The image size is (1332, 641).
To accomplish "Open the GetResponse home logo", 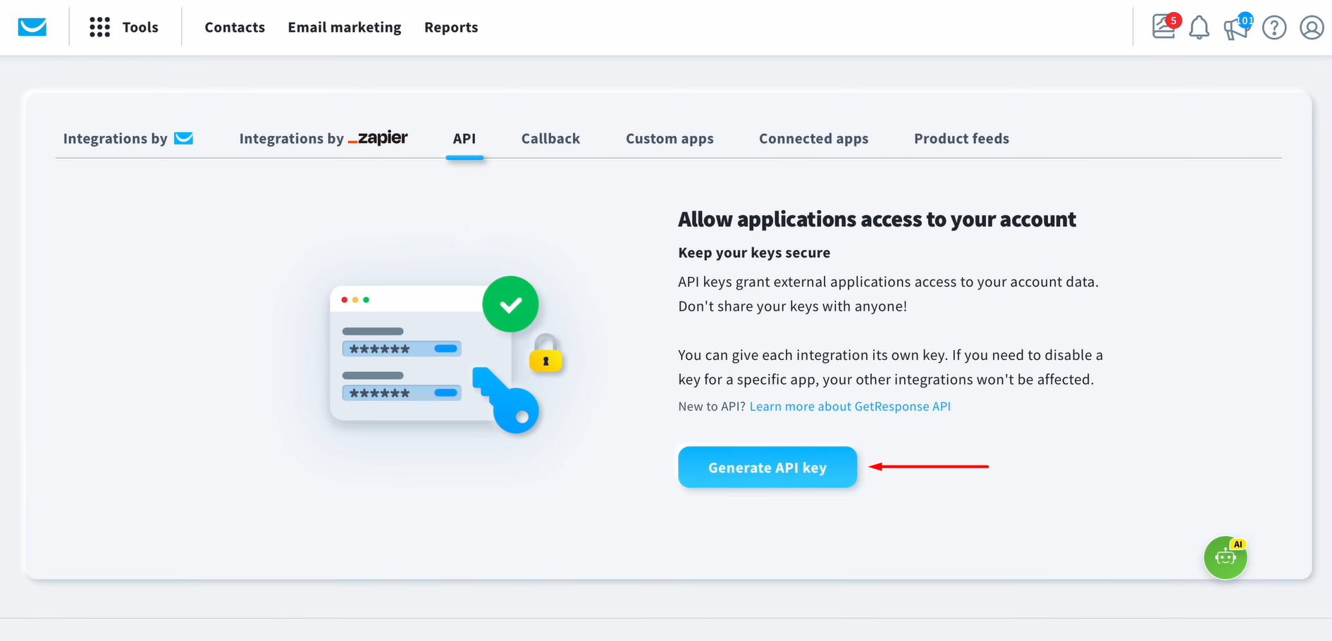I will (31, 27).
